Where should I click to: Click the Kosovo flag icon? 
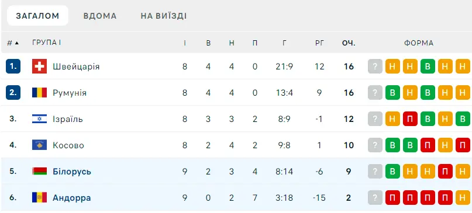(39, 145)
